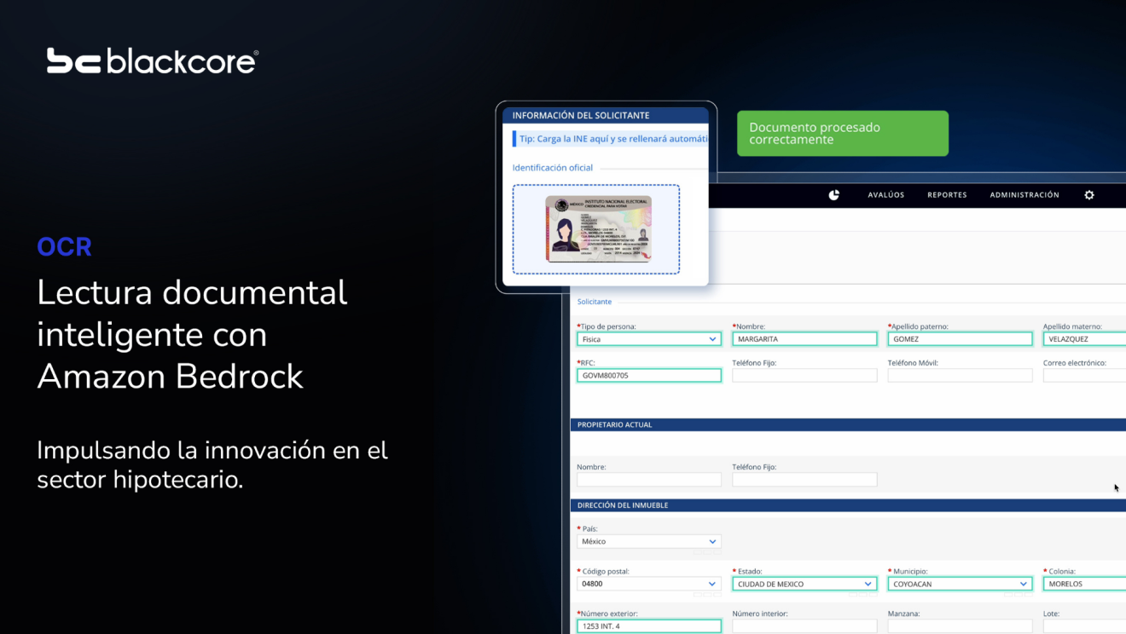Click the "Identificación oficial" label
Screen dimensions: 1126x634
click(553, 168)
